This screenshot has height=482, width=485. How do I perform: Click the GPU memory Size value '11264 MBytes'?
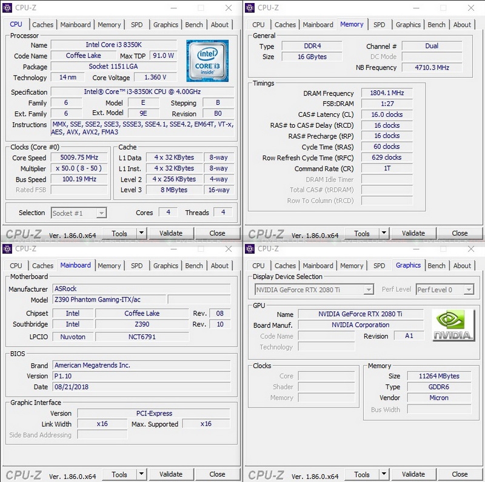tap(439, 376)
